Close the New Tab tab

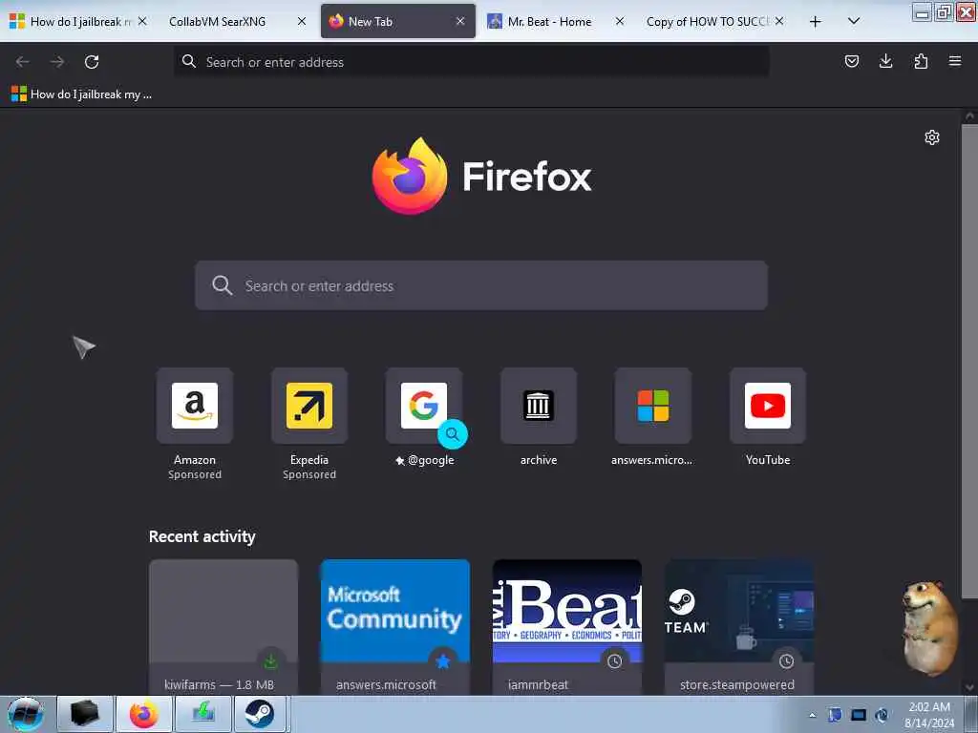460,21
